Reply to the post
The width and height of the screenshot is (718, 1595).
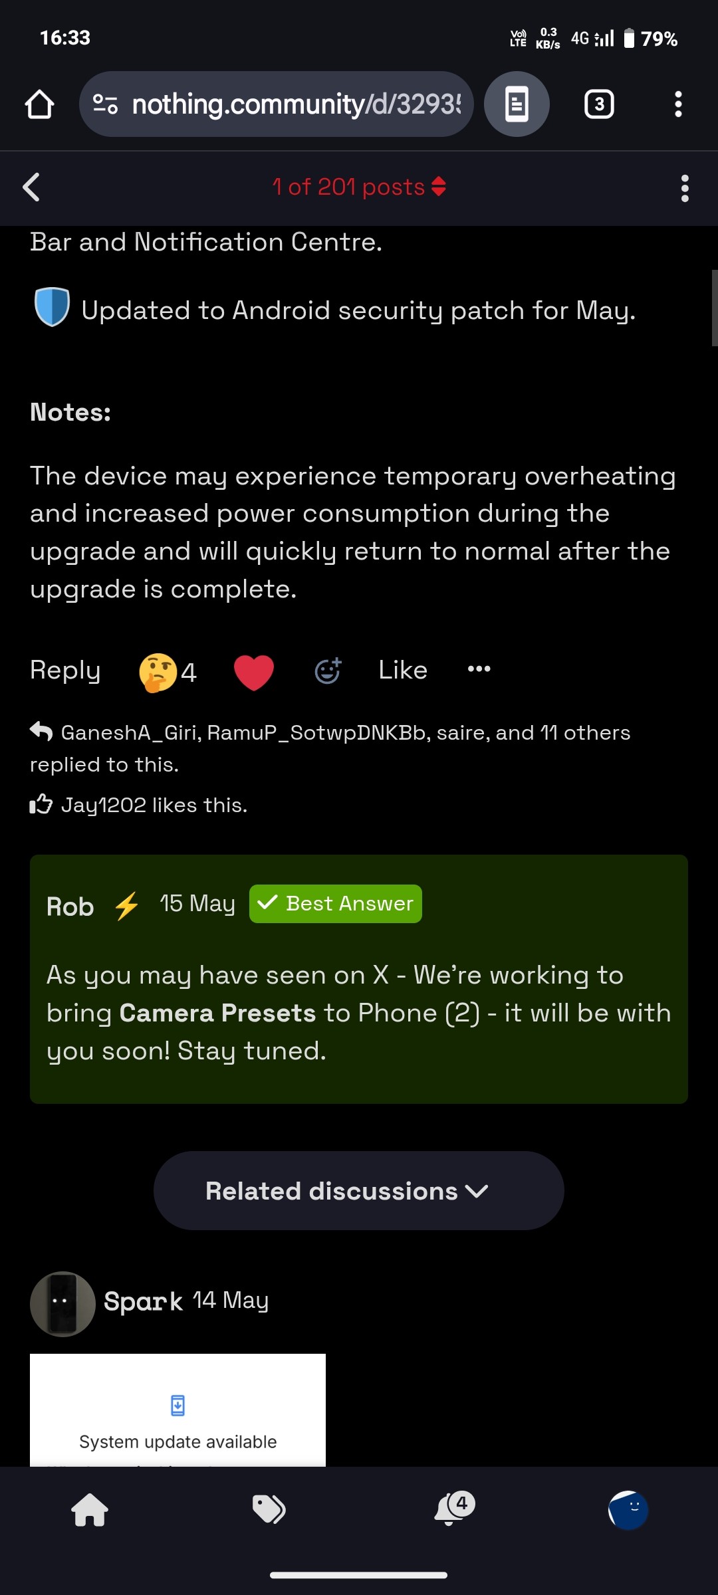tap(65, 670)
